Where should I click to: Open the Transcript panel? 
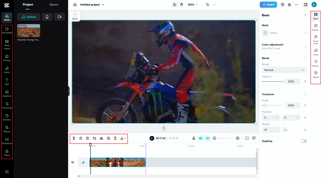[7, 106]
